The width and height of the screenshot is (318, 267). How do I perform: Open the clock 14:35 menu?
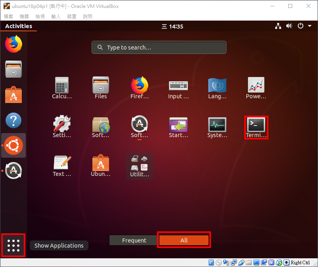[x=172, y=26]
